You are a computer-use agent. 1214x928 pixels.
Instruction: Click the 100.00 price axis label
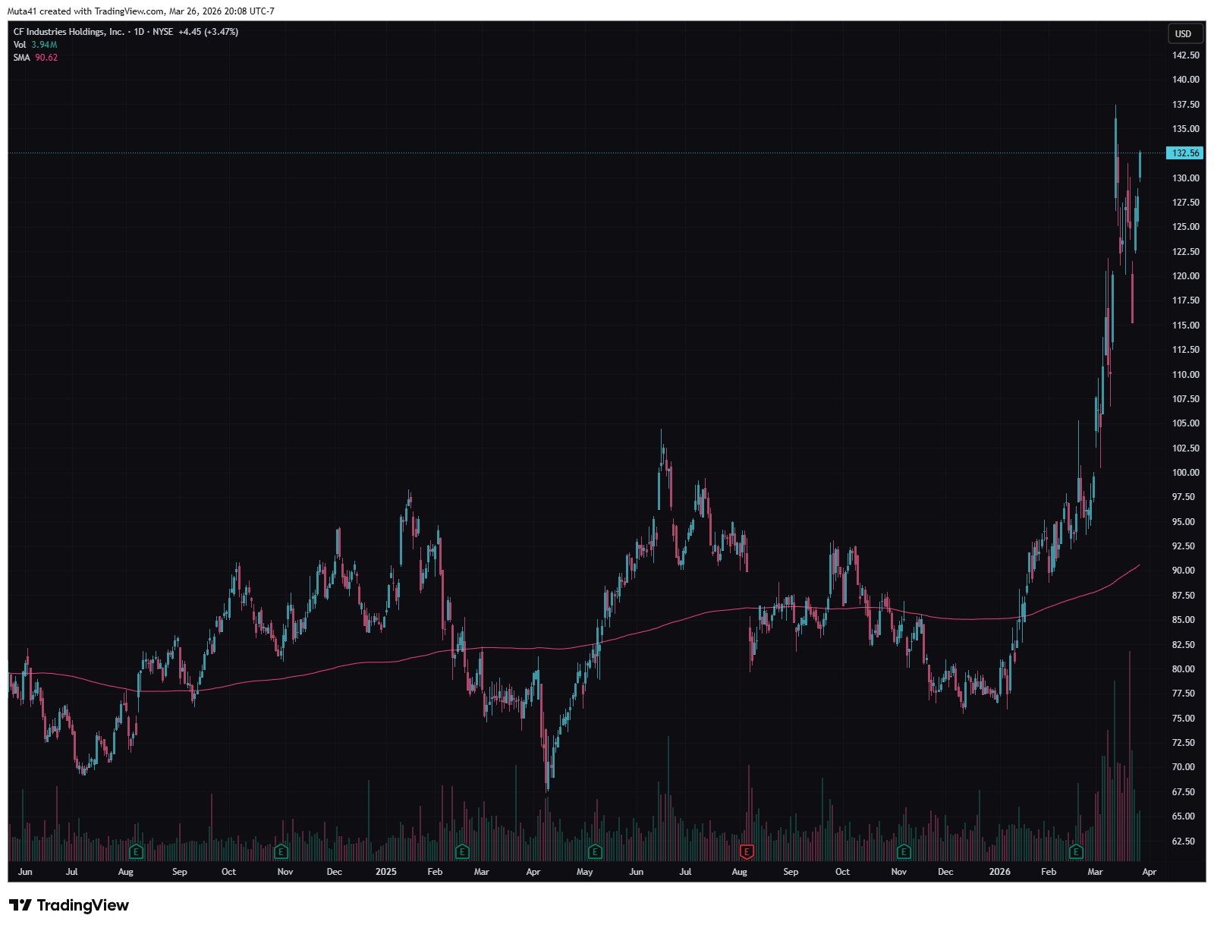click(x=1186, y=473)
